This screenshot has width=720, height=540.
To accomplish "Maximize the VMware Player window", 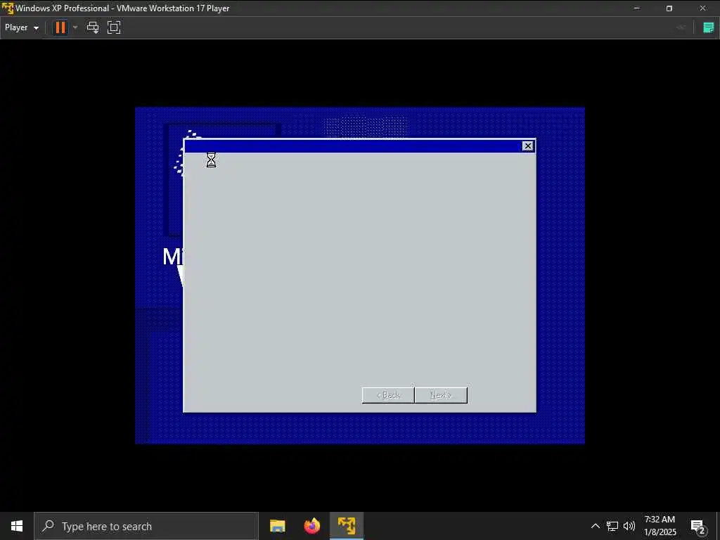I will pyautogui.click(x=669, y=8).
